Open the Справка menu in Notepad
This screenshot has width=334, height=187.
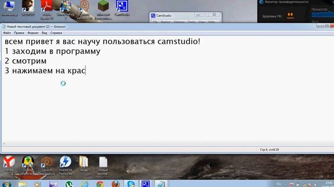click(x=56, y=33)
